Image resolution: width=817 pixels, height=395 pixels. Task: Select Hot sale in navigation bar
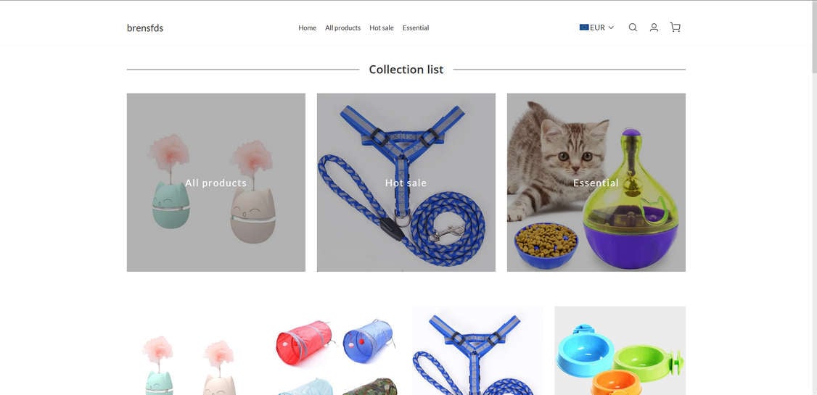pyautogui.click(x=382, y=28)
